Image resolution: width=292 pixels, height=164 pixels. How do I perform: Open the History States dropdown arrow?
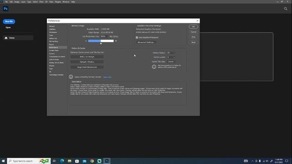pyautogui.click(x=174, y=53)
